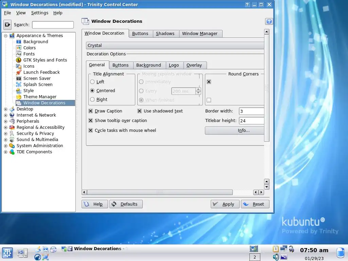The image size is (348, 261).
Task: Check the lower Round Corners checkbox
Action: click(209, 100)
